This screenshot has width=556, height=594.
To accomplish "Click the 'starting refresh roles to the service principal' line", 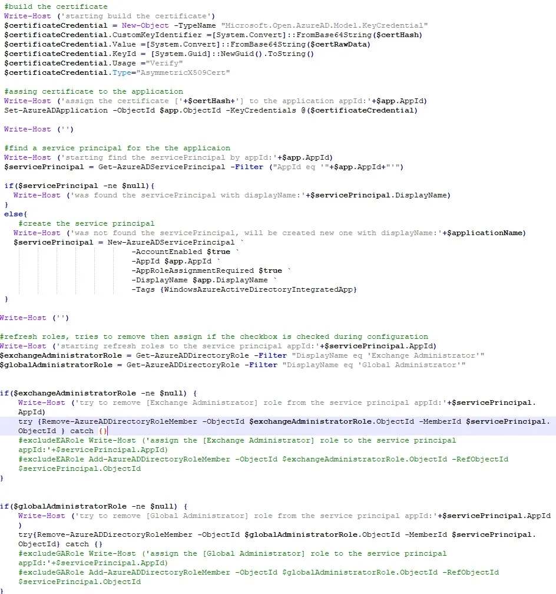I will click(x=218, y=346).
